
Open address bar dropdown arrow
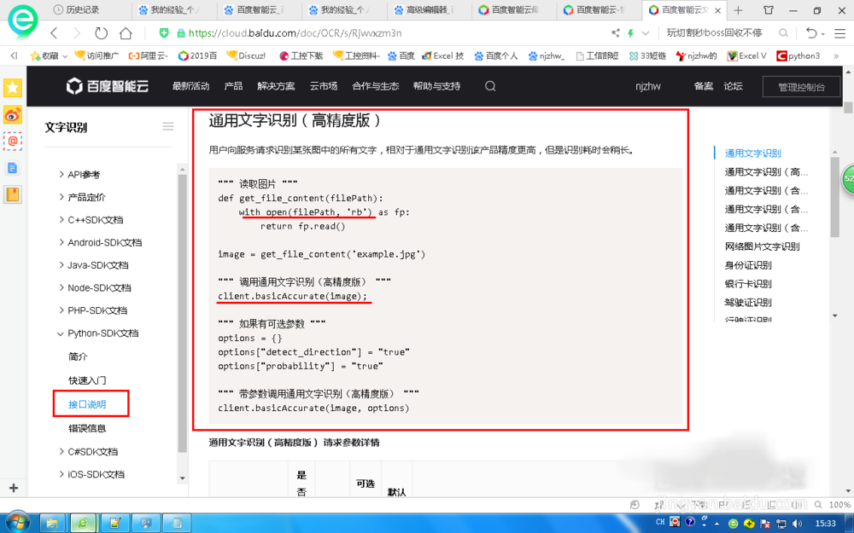646,33
